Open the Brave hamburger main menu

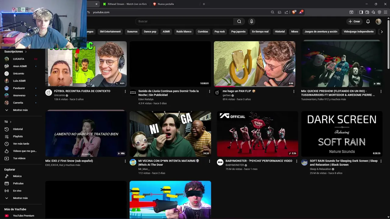click(385, 12)
